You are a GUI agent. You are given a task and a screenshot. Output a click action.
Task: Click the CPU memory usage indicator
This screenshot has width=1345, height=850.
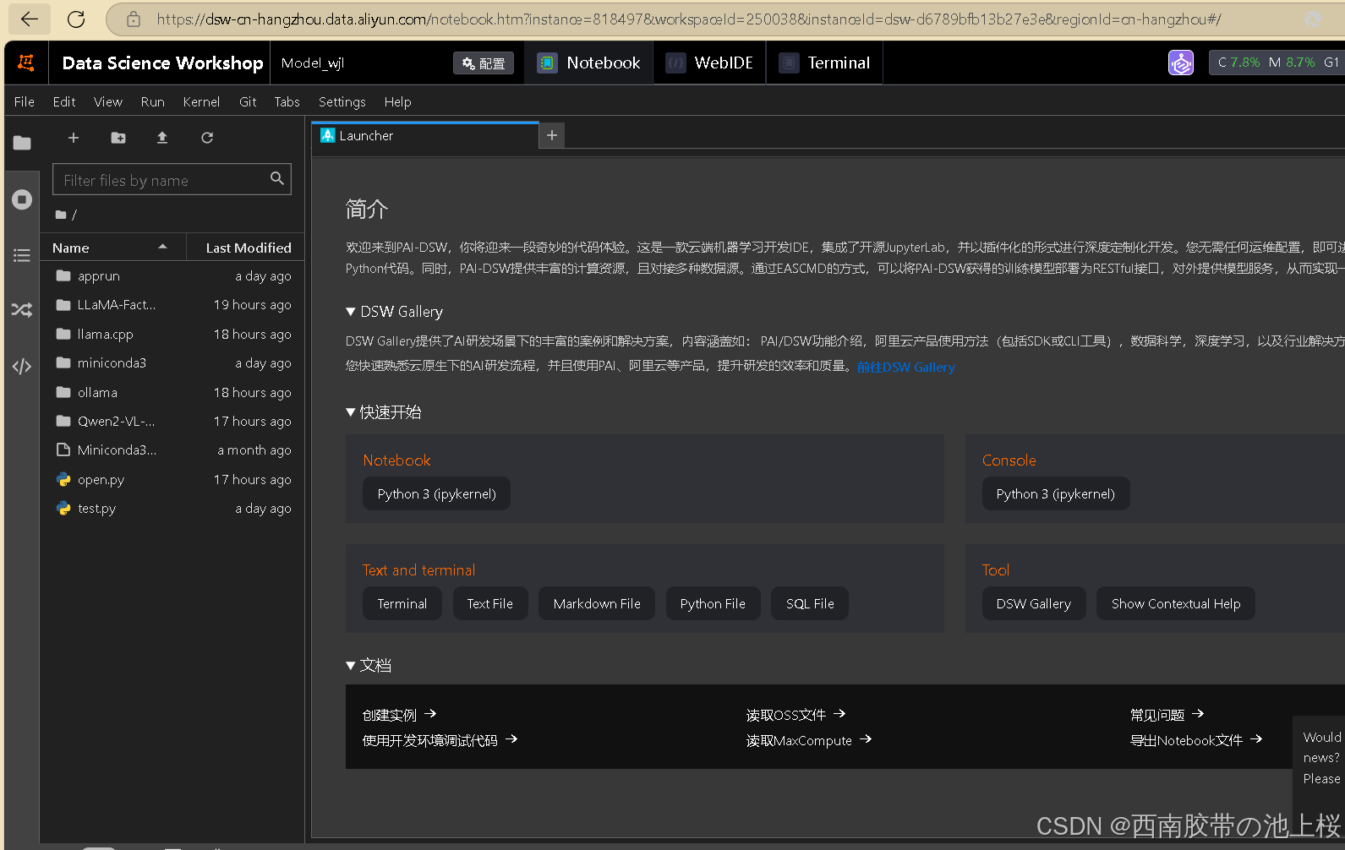pyautogui.click(x=1277, y=63)
